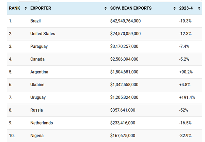Select the 2023-4 column header
205x142 pixels.
(186, 8)
